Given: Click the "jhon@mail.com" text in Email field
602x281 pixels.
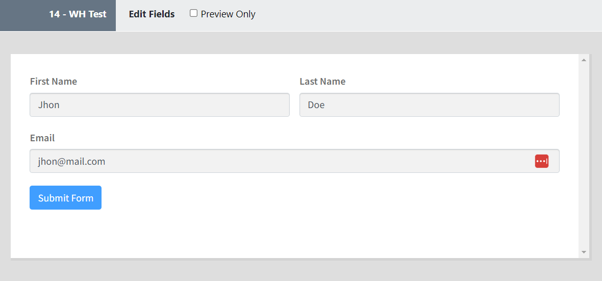Looking at the screenshot, I should click(x=71, y=162).
